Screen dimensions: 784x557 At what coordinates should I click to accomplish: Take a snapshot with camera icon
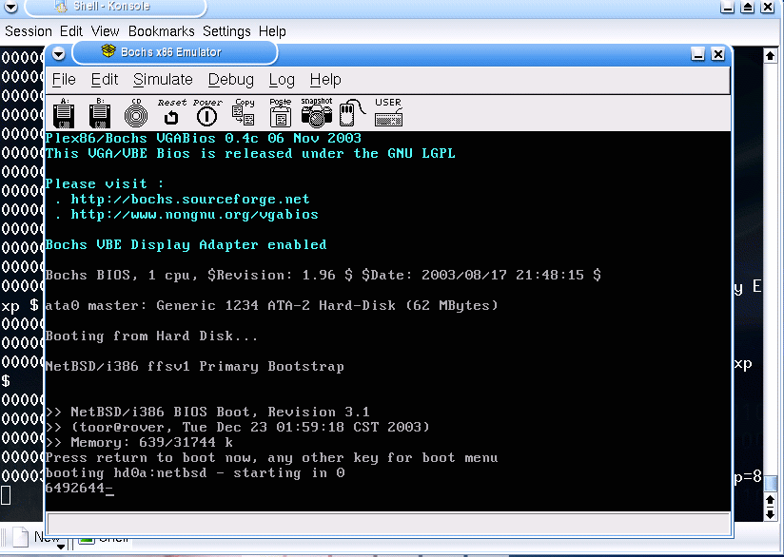click(x=317, y=113)
